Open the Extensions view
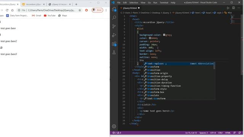This screenshot has height=137, width=244. [114, 44]
